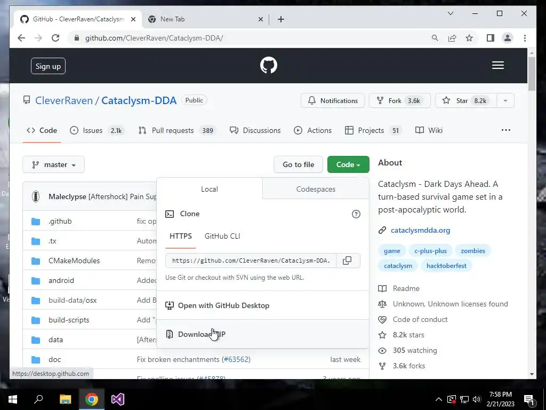Click the Go to file button
546x410 pixels.
pos(299,164)
